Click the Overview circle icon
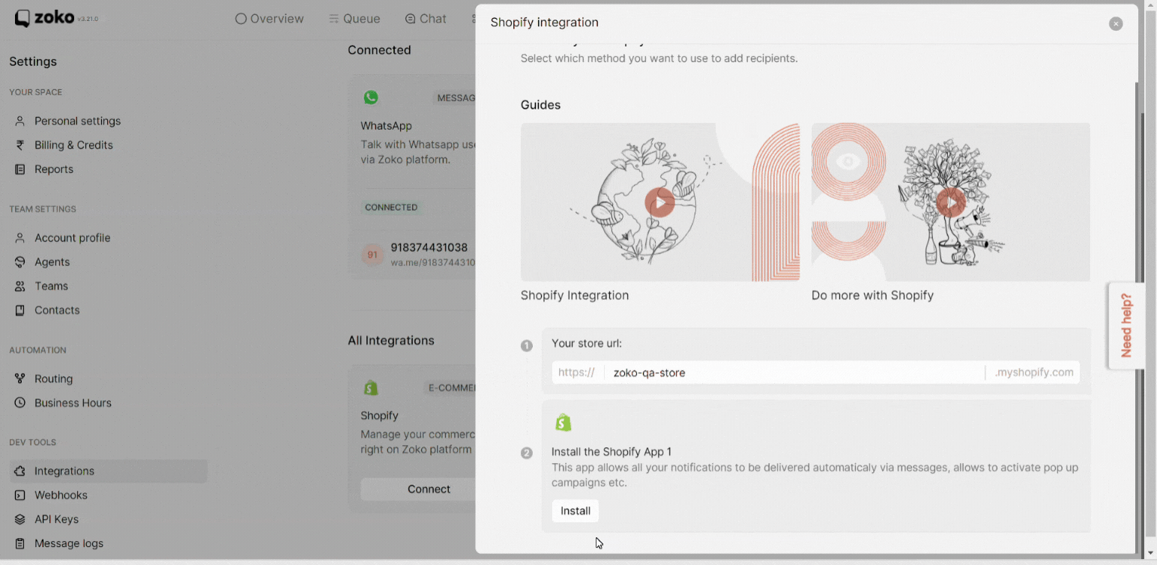 coord(241,19)
